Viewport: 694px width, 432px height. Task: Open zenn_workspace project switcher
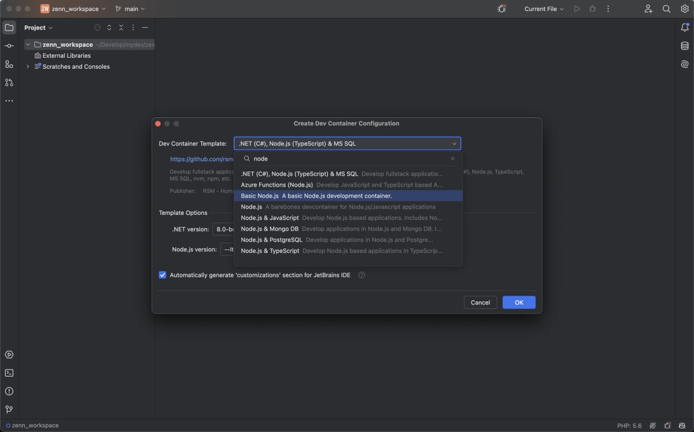(73, 9)
